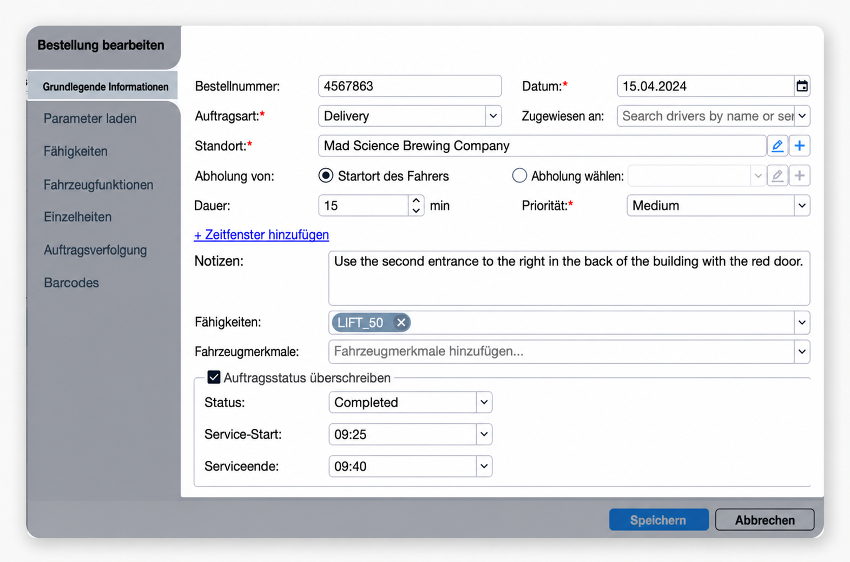Open Auftragsverfolgung sidebar section
The image size is (850, 562).
click(x=95, y=250)
